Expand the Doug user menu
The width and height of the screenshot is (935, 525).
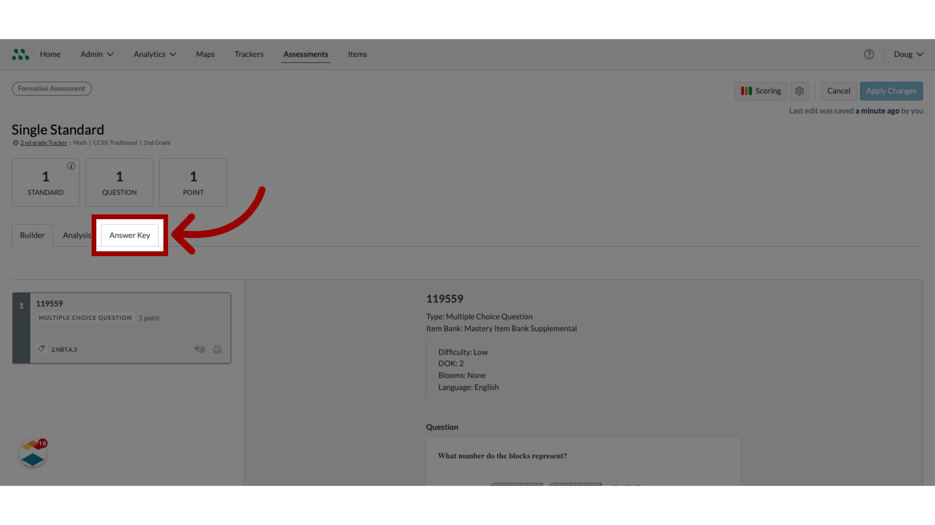908,54
